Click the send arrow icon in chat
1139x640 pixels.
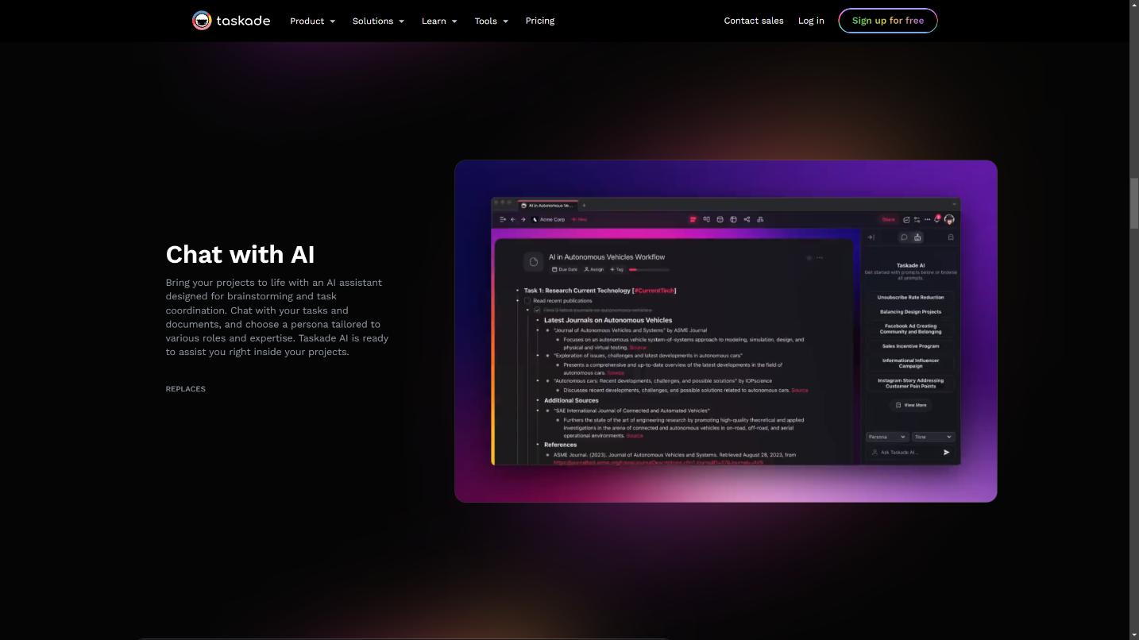pyautogui.click(x=946, y=453)
